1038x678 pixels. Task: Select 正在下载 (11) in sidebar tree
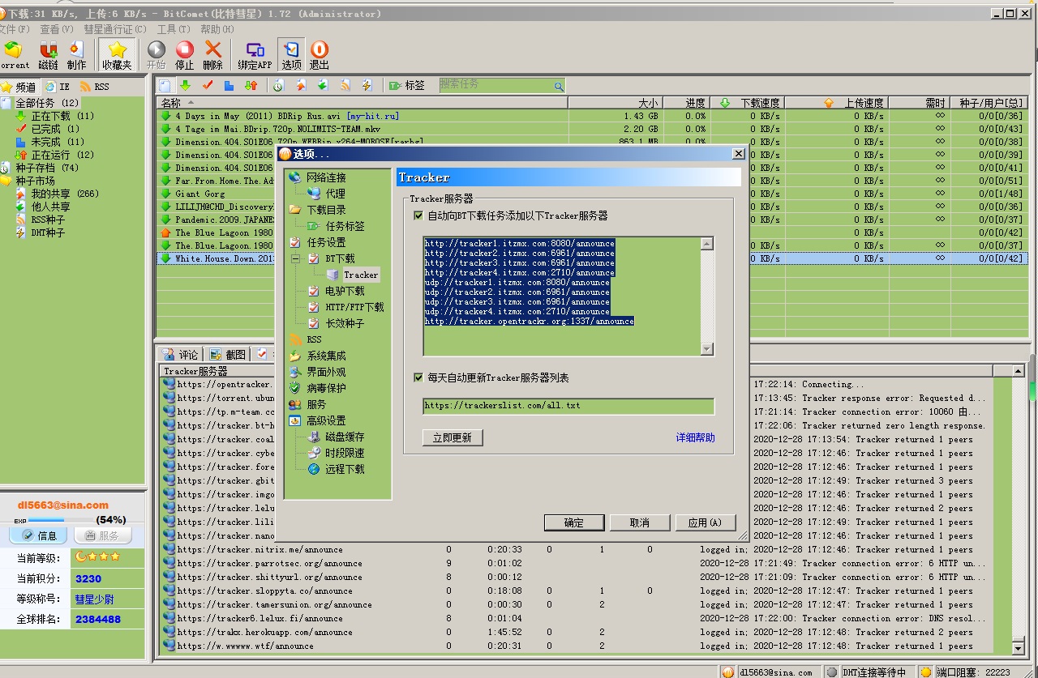[62, 116]
